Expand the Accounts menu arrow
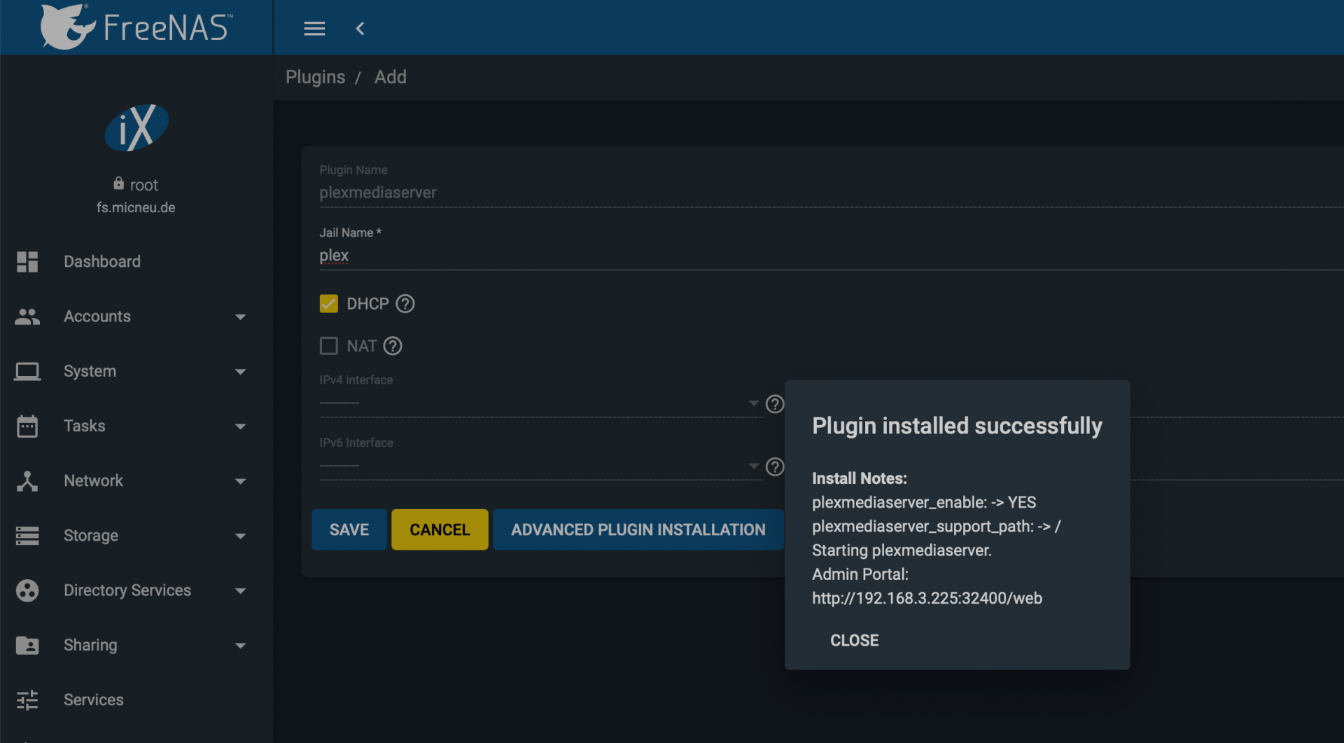Viewport: 1344px width, 743px height. [241, 317]
